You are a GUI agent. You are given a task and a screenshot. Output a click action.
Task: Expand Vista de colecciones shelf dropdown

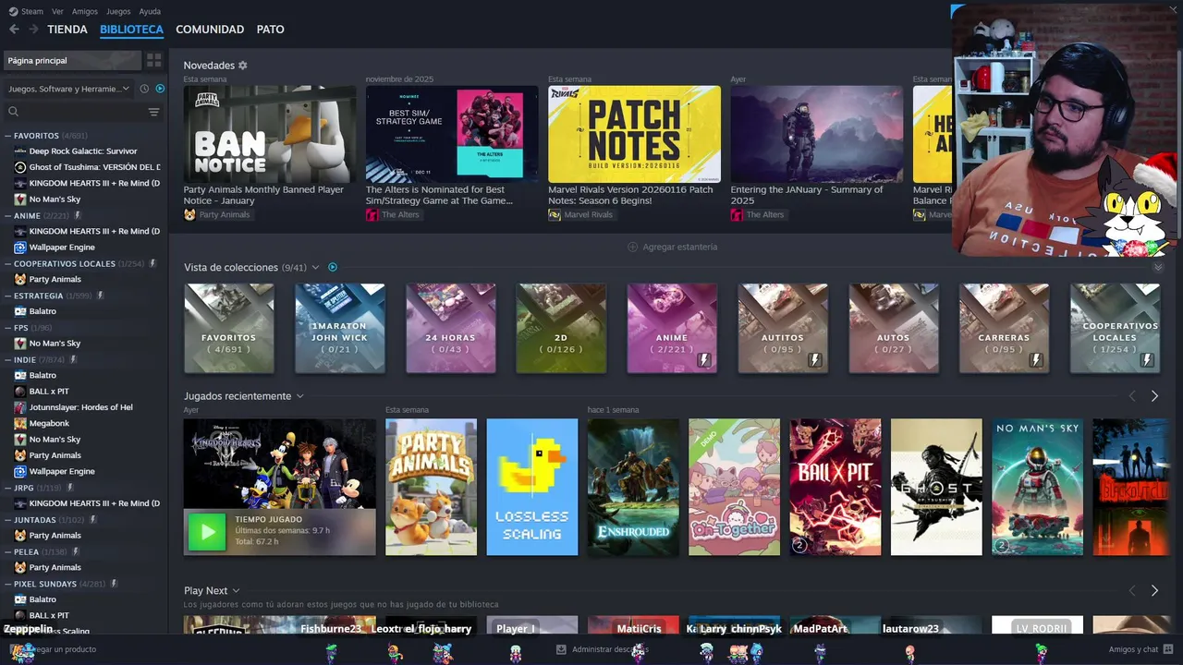pyautogui.click(x=315, y=268)
